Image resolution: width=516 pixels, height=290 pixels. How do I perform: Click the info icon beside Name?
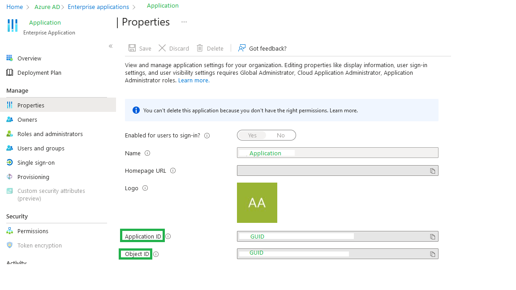(x=147, y=153)
